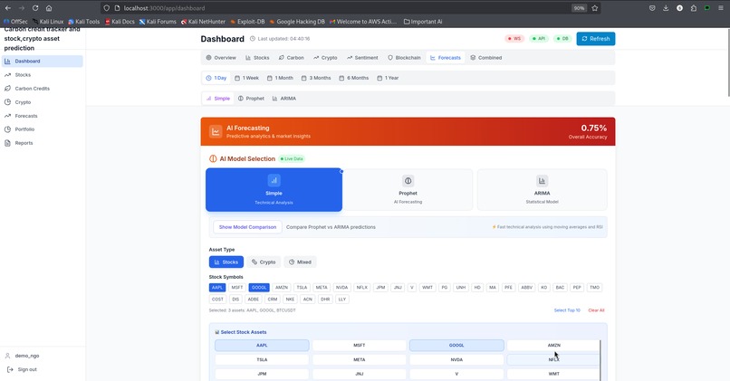Click the DB status badge
730x381 pixels.
[562, 39]
